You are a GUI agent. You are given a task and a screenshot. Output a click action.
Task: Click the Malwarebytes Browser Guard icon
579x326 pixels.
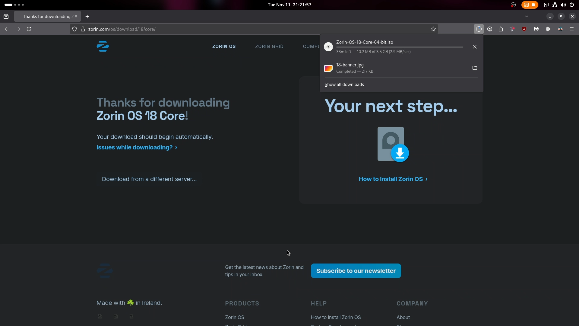pyautogui.click(x=536, y=29)
